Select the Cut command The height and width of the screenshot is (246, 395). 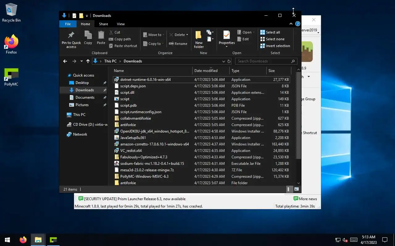pos(114,32)
